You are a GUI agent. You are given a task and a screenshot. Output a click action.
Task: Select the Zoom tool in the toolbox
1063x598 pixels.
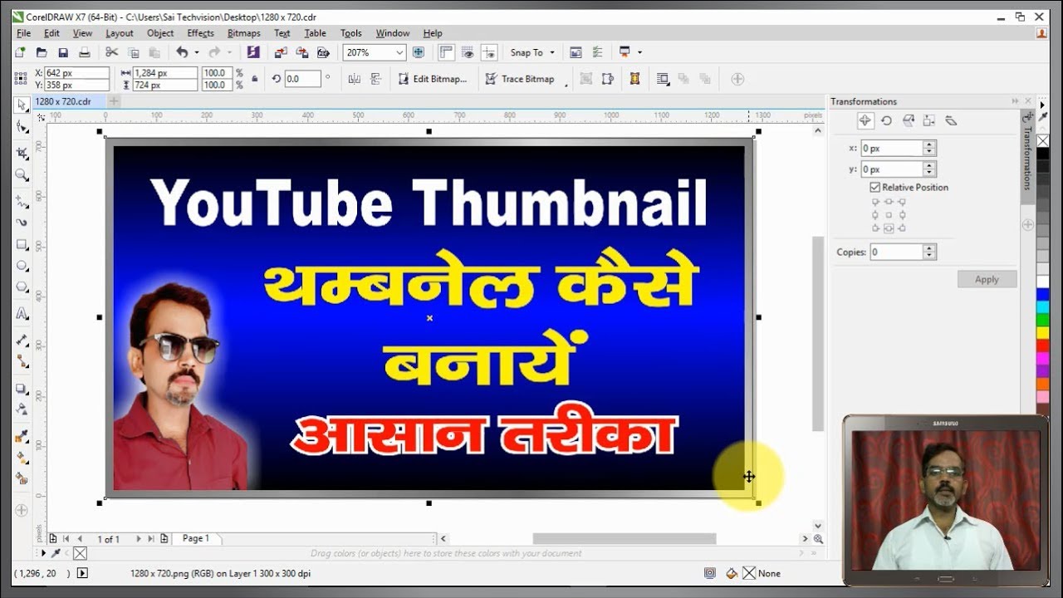click(x=22, y=174)
